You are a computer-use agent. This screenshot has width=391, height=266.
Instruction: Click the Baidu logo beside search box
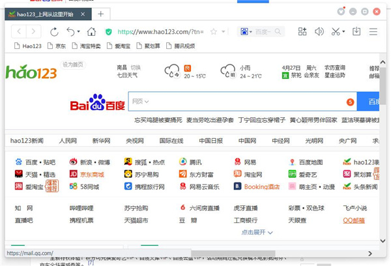(x=98, y=102)
